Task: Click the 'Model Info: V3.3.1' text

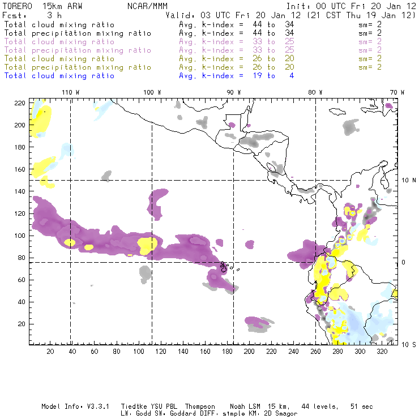Action: pos(75,407)
